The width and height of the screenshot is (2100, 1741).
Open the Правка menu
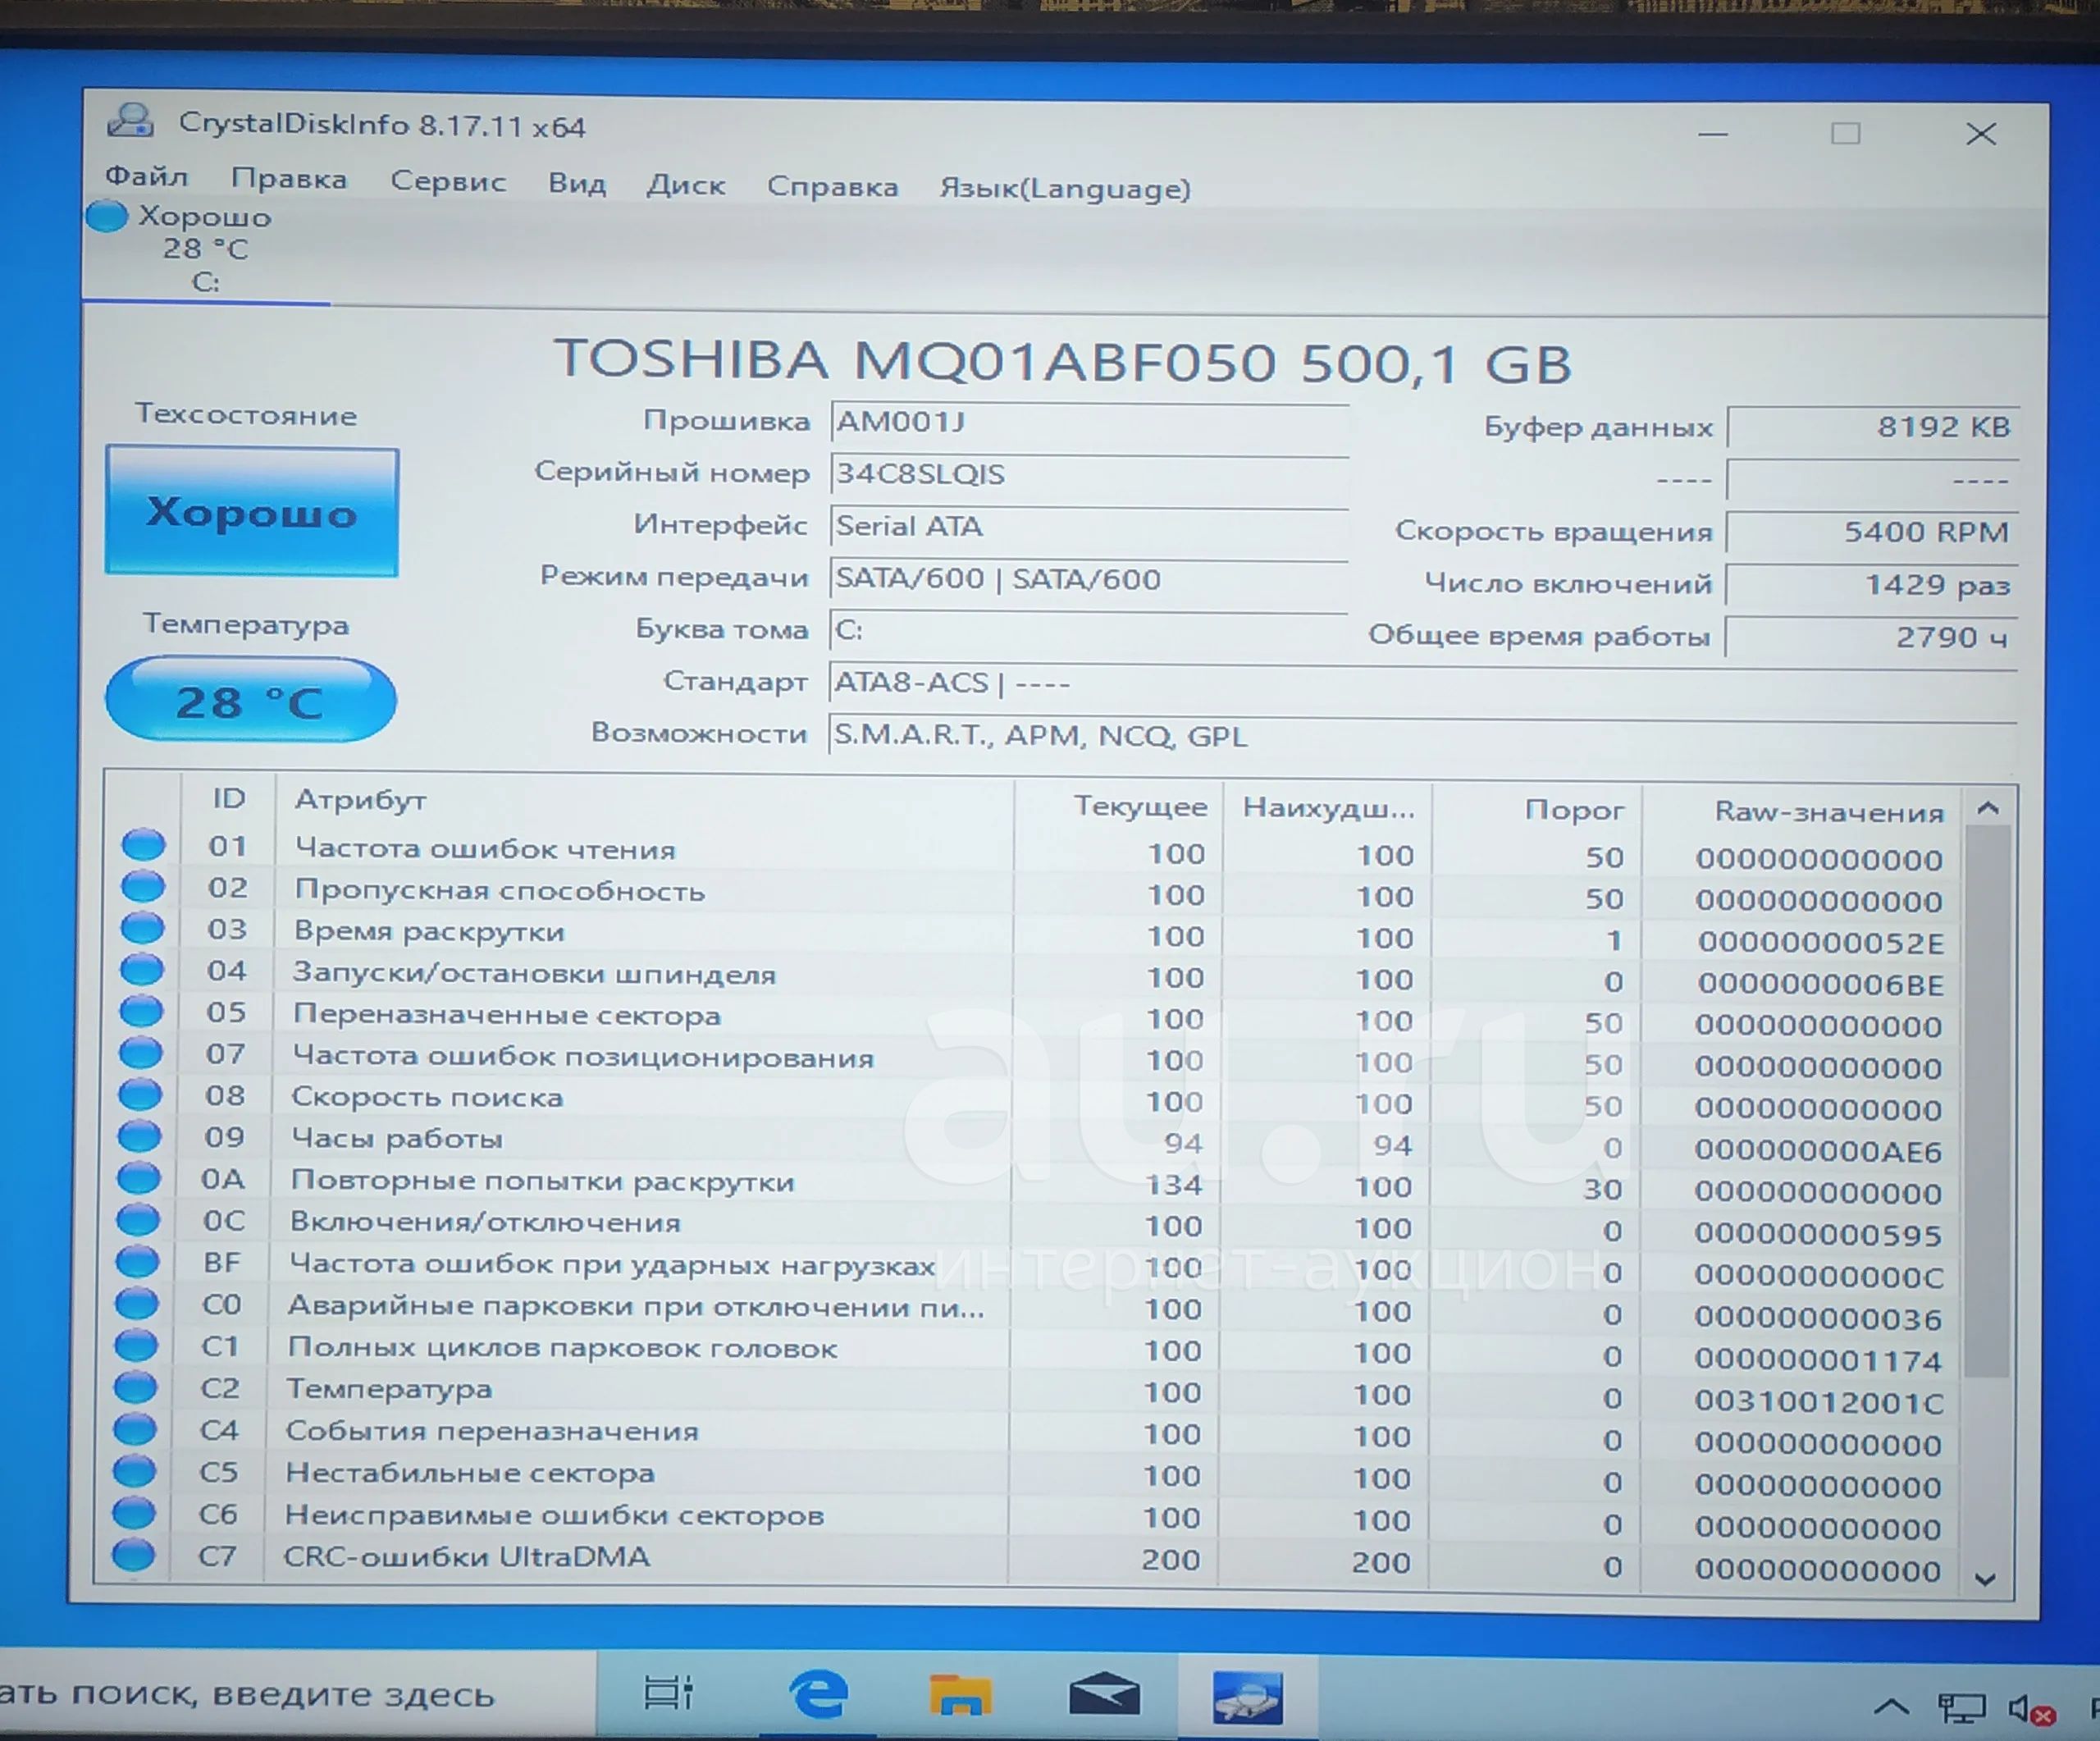pyautogui.click(x=289, y=178)
